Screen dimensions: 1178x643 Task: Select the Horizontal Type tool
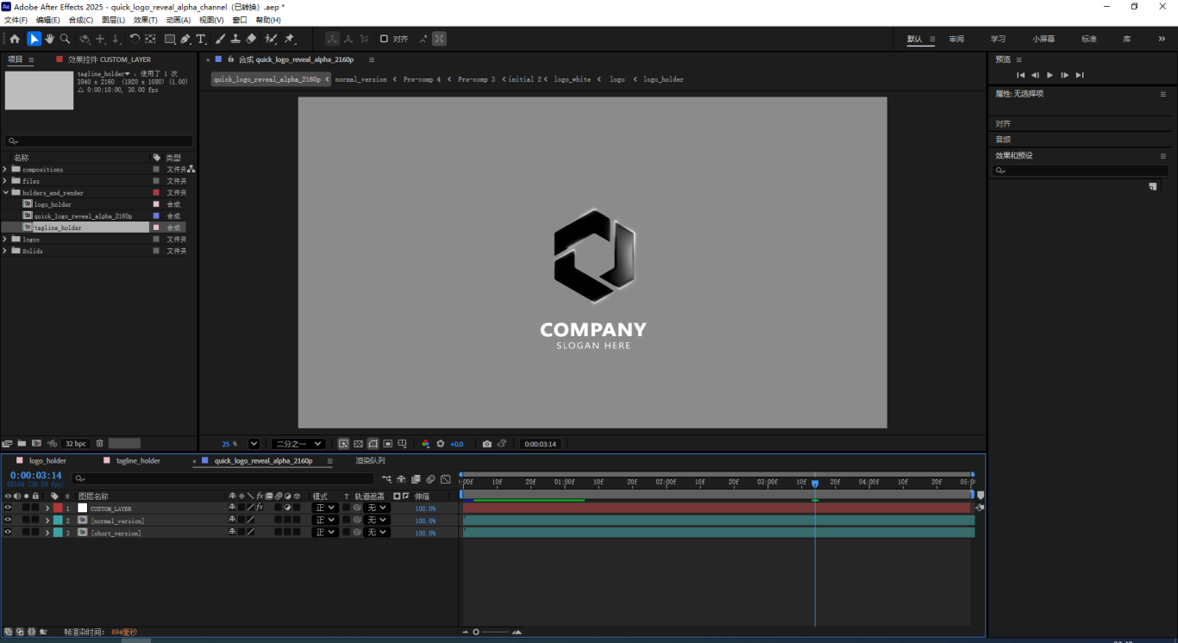coord(201,39)
